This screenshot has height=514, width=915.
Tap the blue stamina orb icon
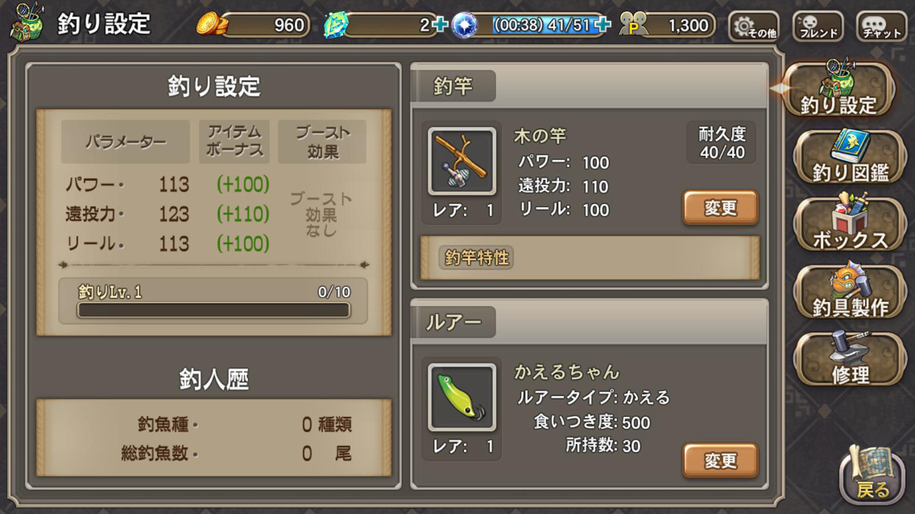[465, 25]
